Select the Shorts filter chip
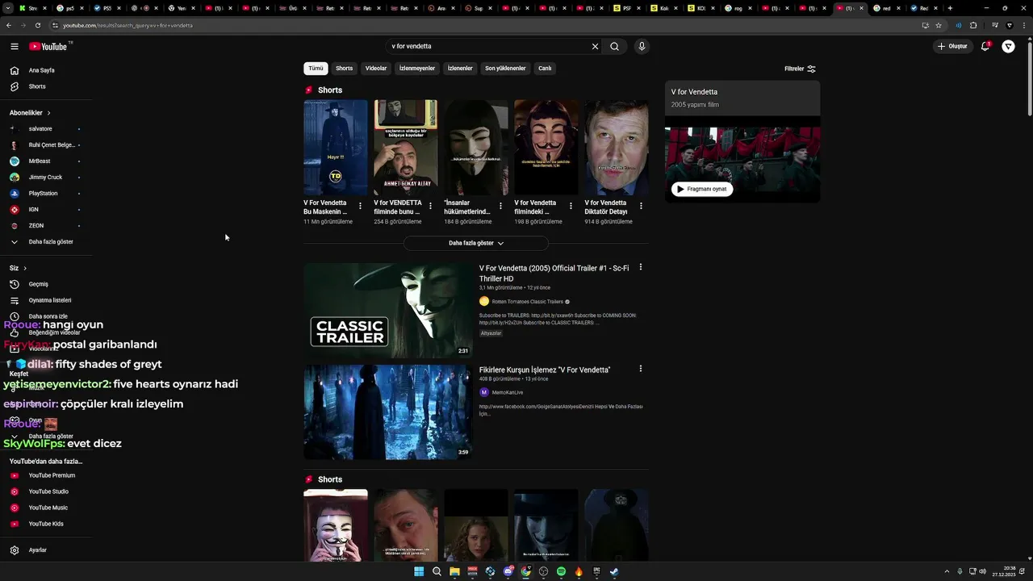This screenshot has width=1033, height=581. coord(345,69)
